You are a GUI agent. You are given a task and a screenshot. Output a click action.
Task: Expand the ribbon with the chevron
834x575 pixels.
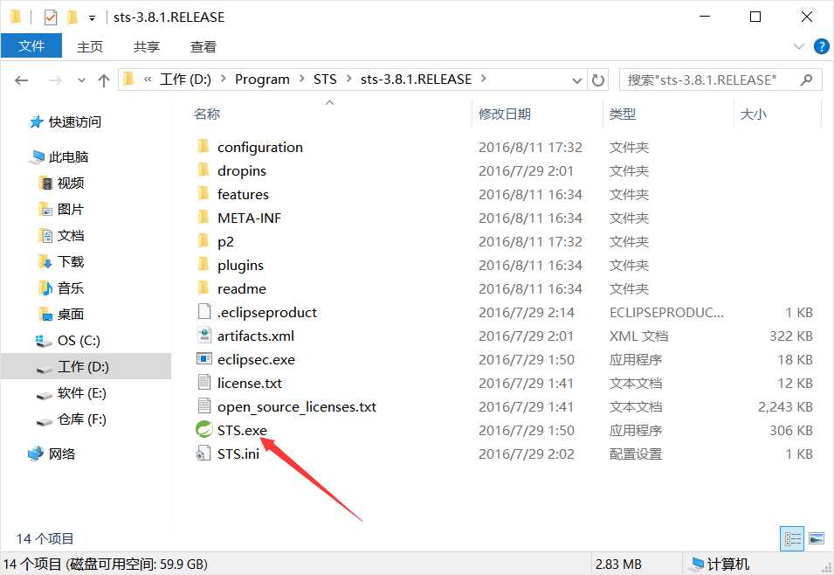[x=798, y=47]
